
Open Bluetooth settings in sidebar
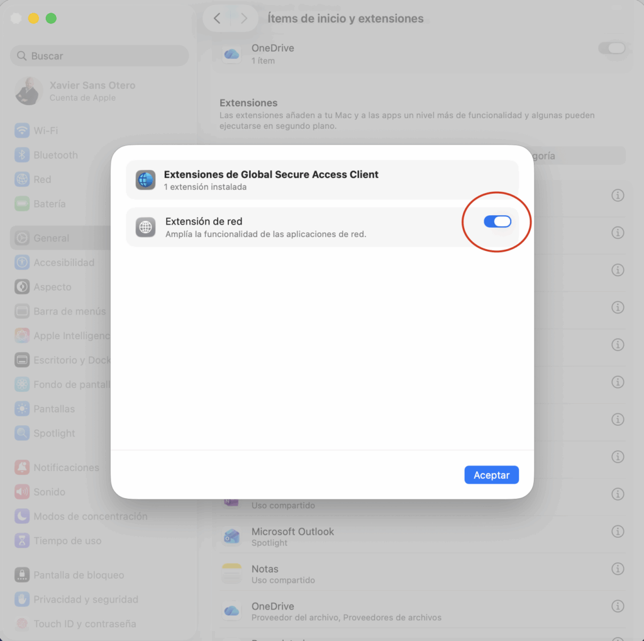pyautogui.click(x=55, y=155)
